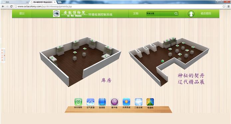This screenshot has width=231, height=124.
Task: Open the 综合指数 shield icon
Action: [x=78, y=102]
